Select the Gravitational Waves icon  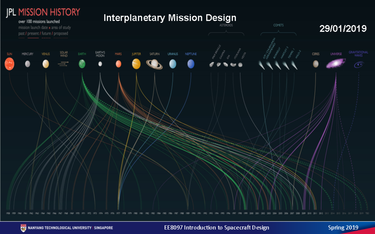[x=359, y=64]
